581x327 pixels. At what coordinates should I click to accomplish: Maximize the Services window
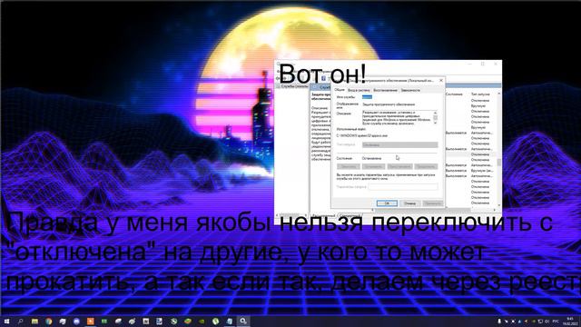click(482, 64)
